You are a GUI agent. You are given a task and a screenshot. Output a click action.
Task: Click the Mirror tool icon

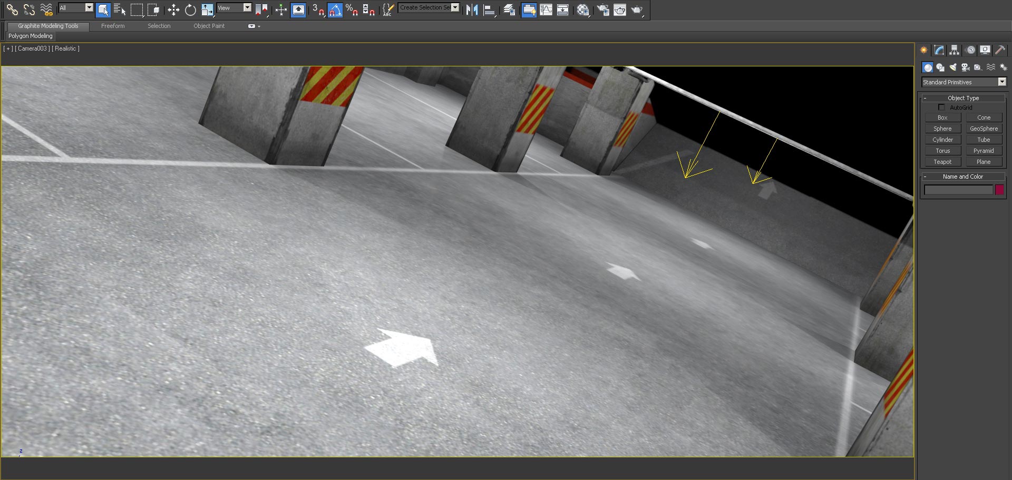click(x=472, y=9)
